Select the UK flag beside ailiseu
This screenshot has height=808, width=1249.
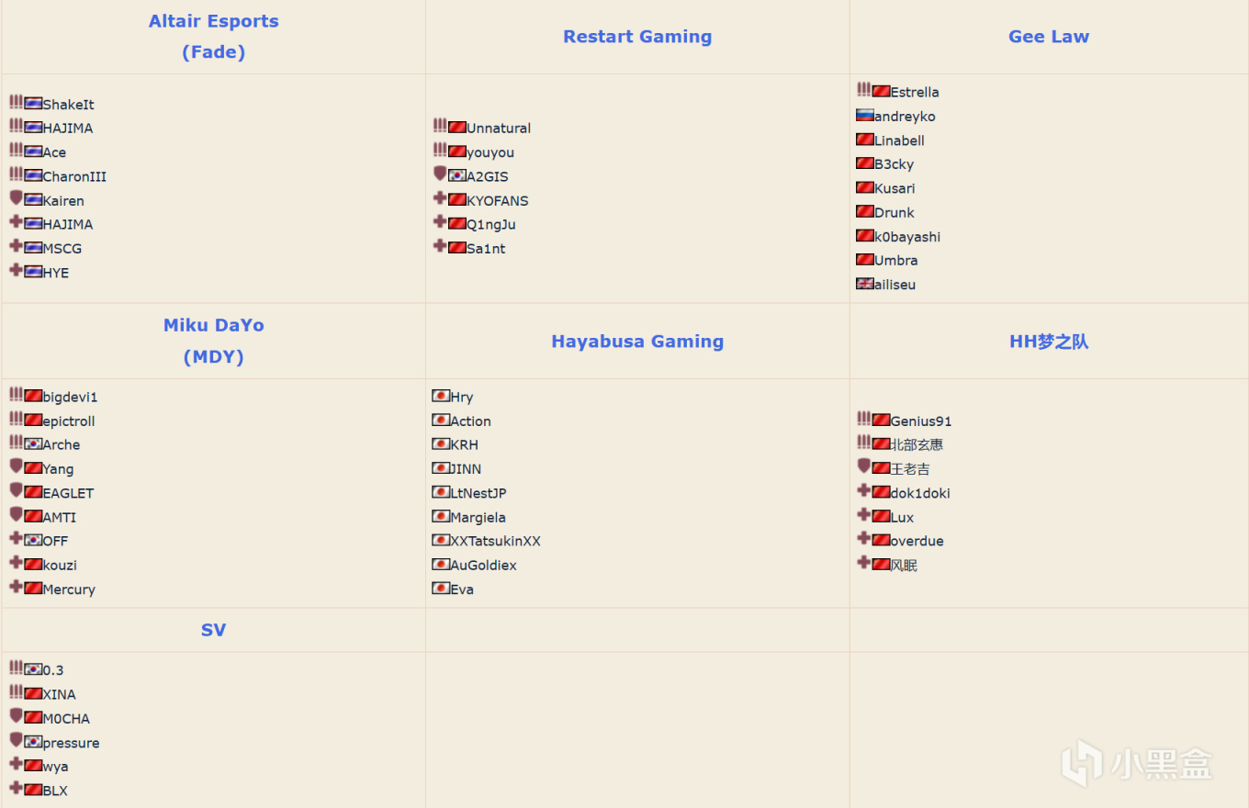coord(864,284)
